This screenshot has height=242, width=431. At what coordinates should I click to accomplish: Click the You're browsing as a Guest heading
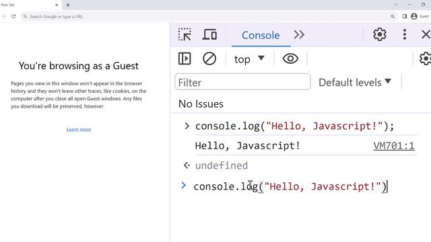tap(79, 66)
